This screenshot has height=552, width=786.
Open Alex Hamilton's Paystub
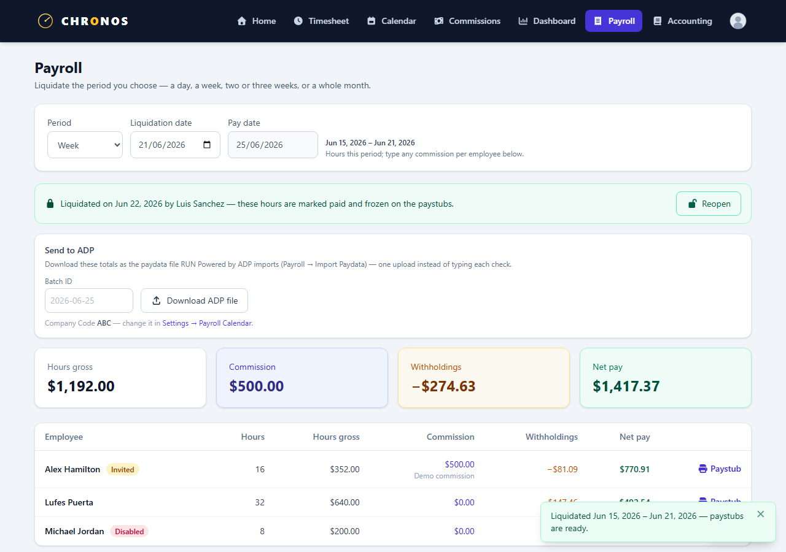(x=720, y=469)
